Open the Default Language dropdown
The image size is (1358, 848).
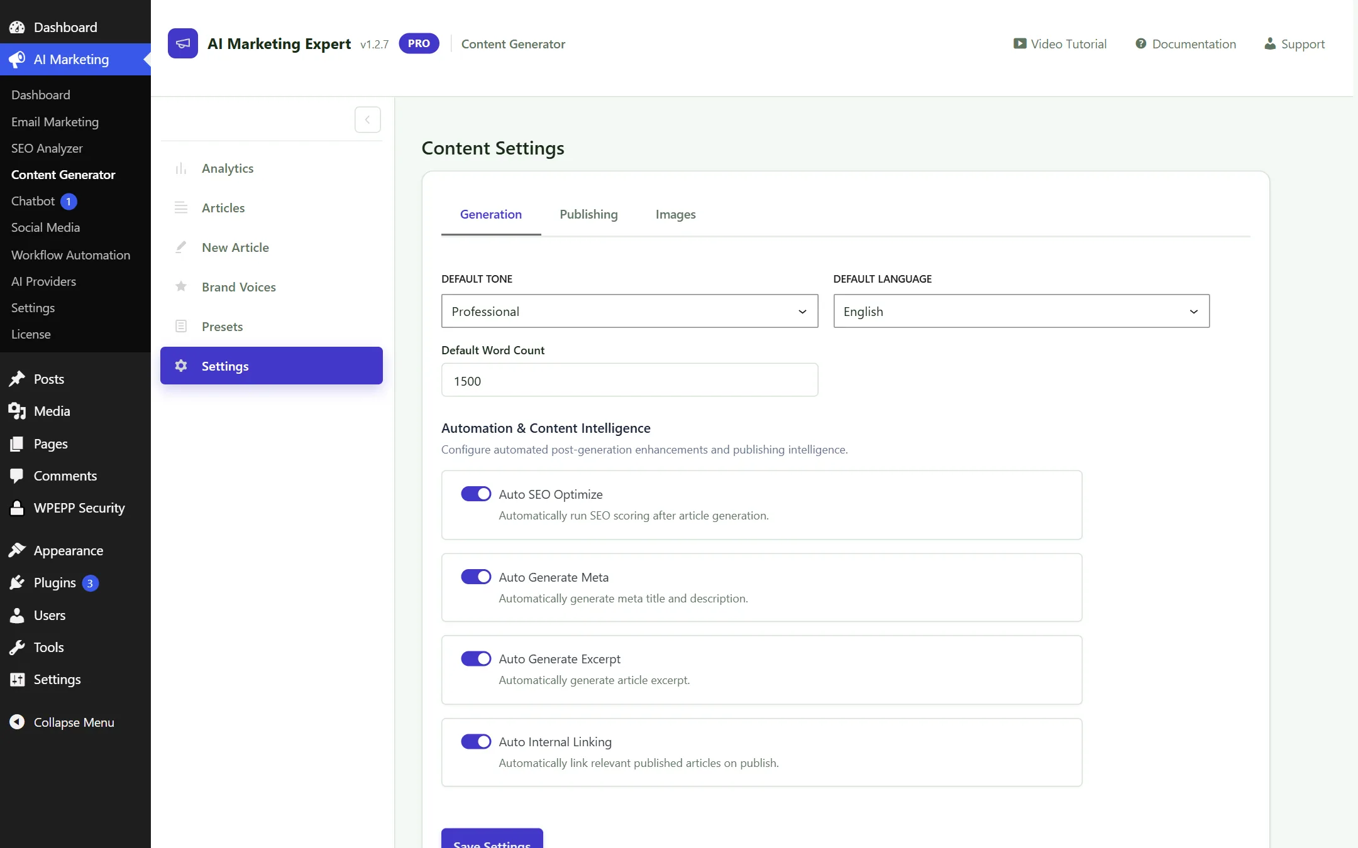pos(1021,311)
